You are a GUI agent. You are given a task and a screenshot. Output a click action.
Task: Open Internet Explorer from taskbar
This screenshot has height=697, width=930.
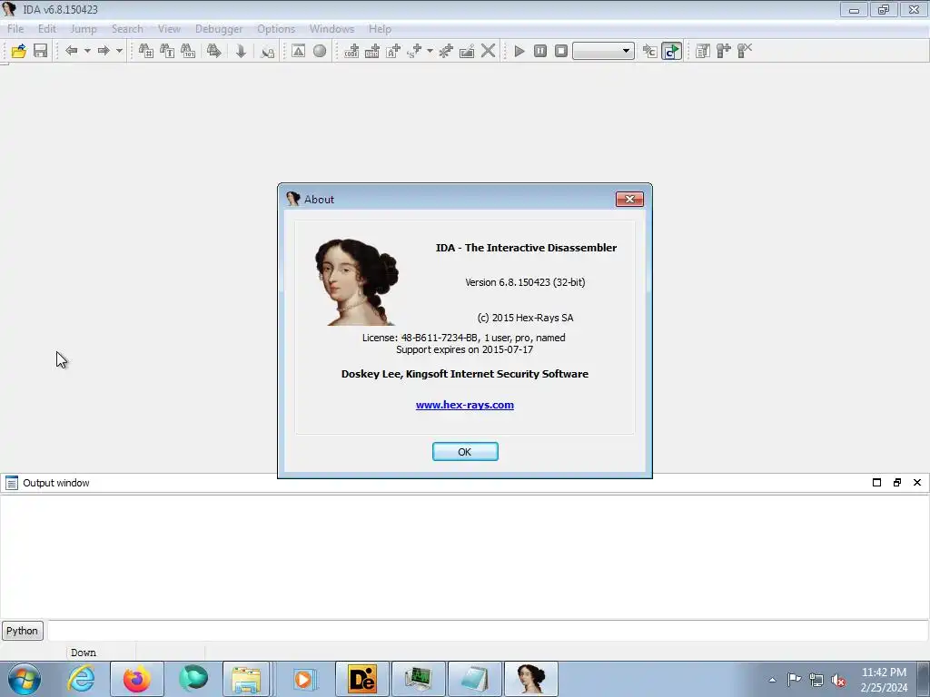(x=81, y=679)
